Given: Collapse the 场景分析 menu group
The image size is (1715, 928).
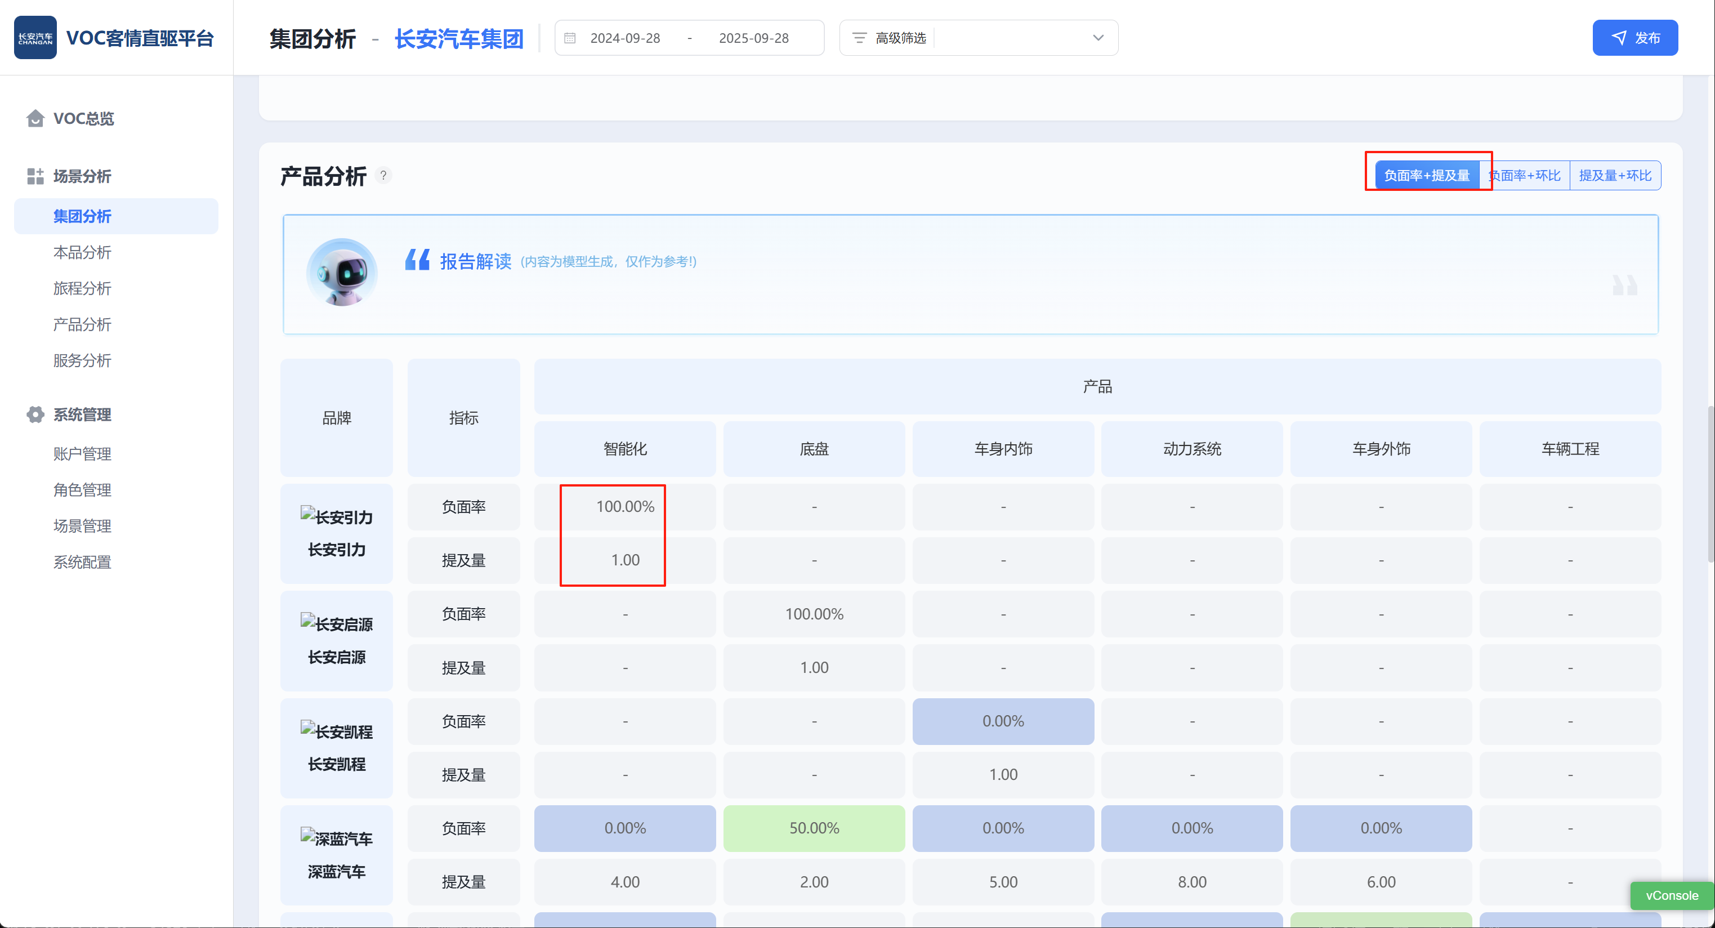Looking at the screenshot, I should [x=83, y=176].
